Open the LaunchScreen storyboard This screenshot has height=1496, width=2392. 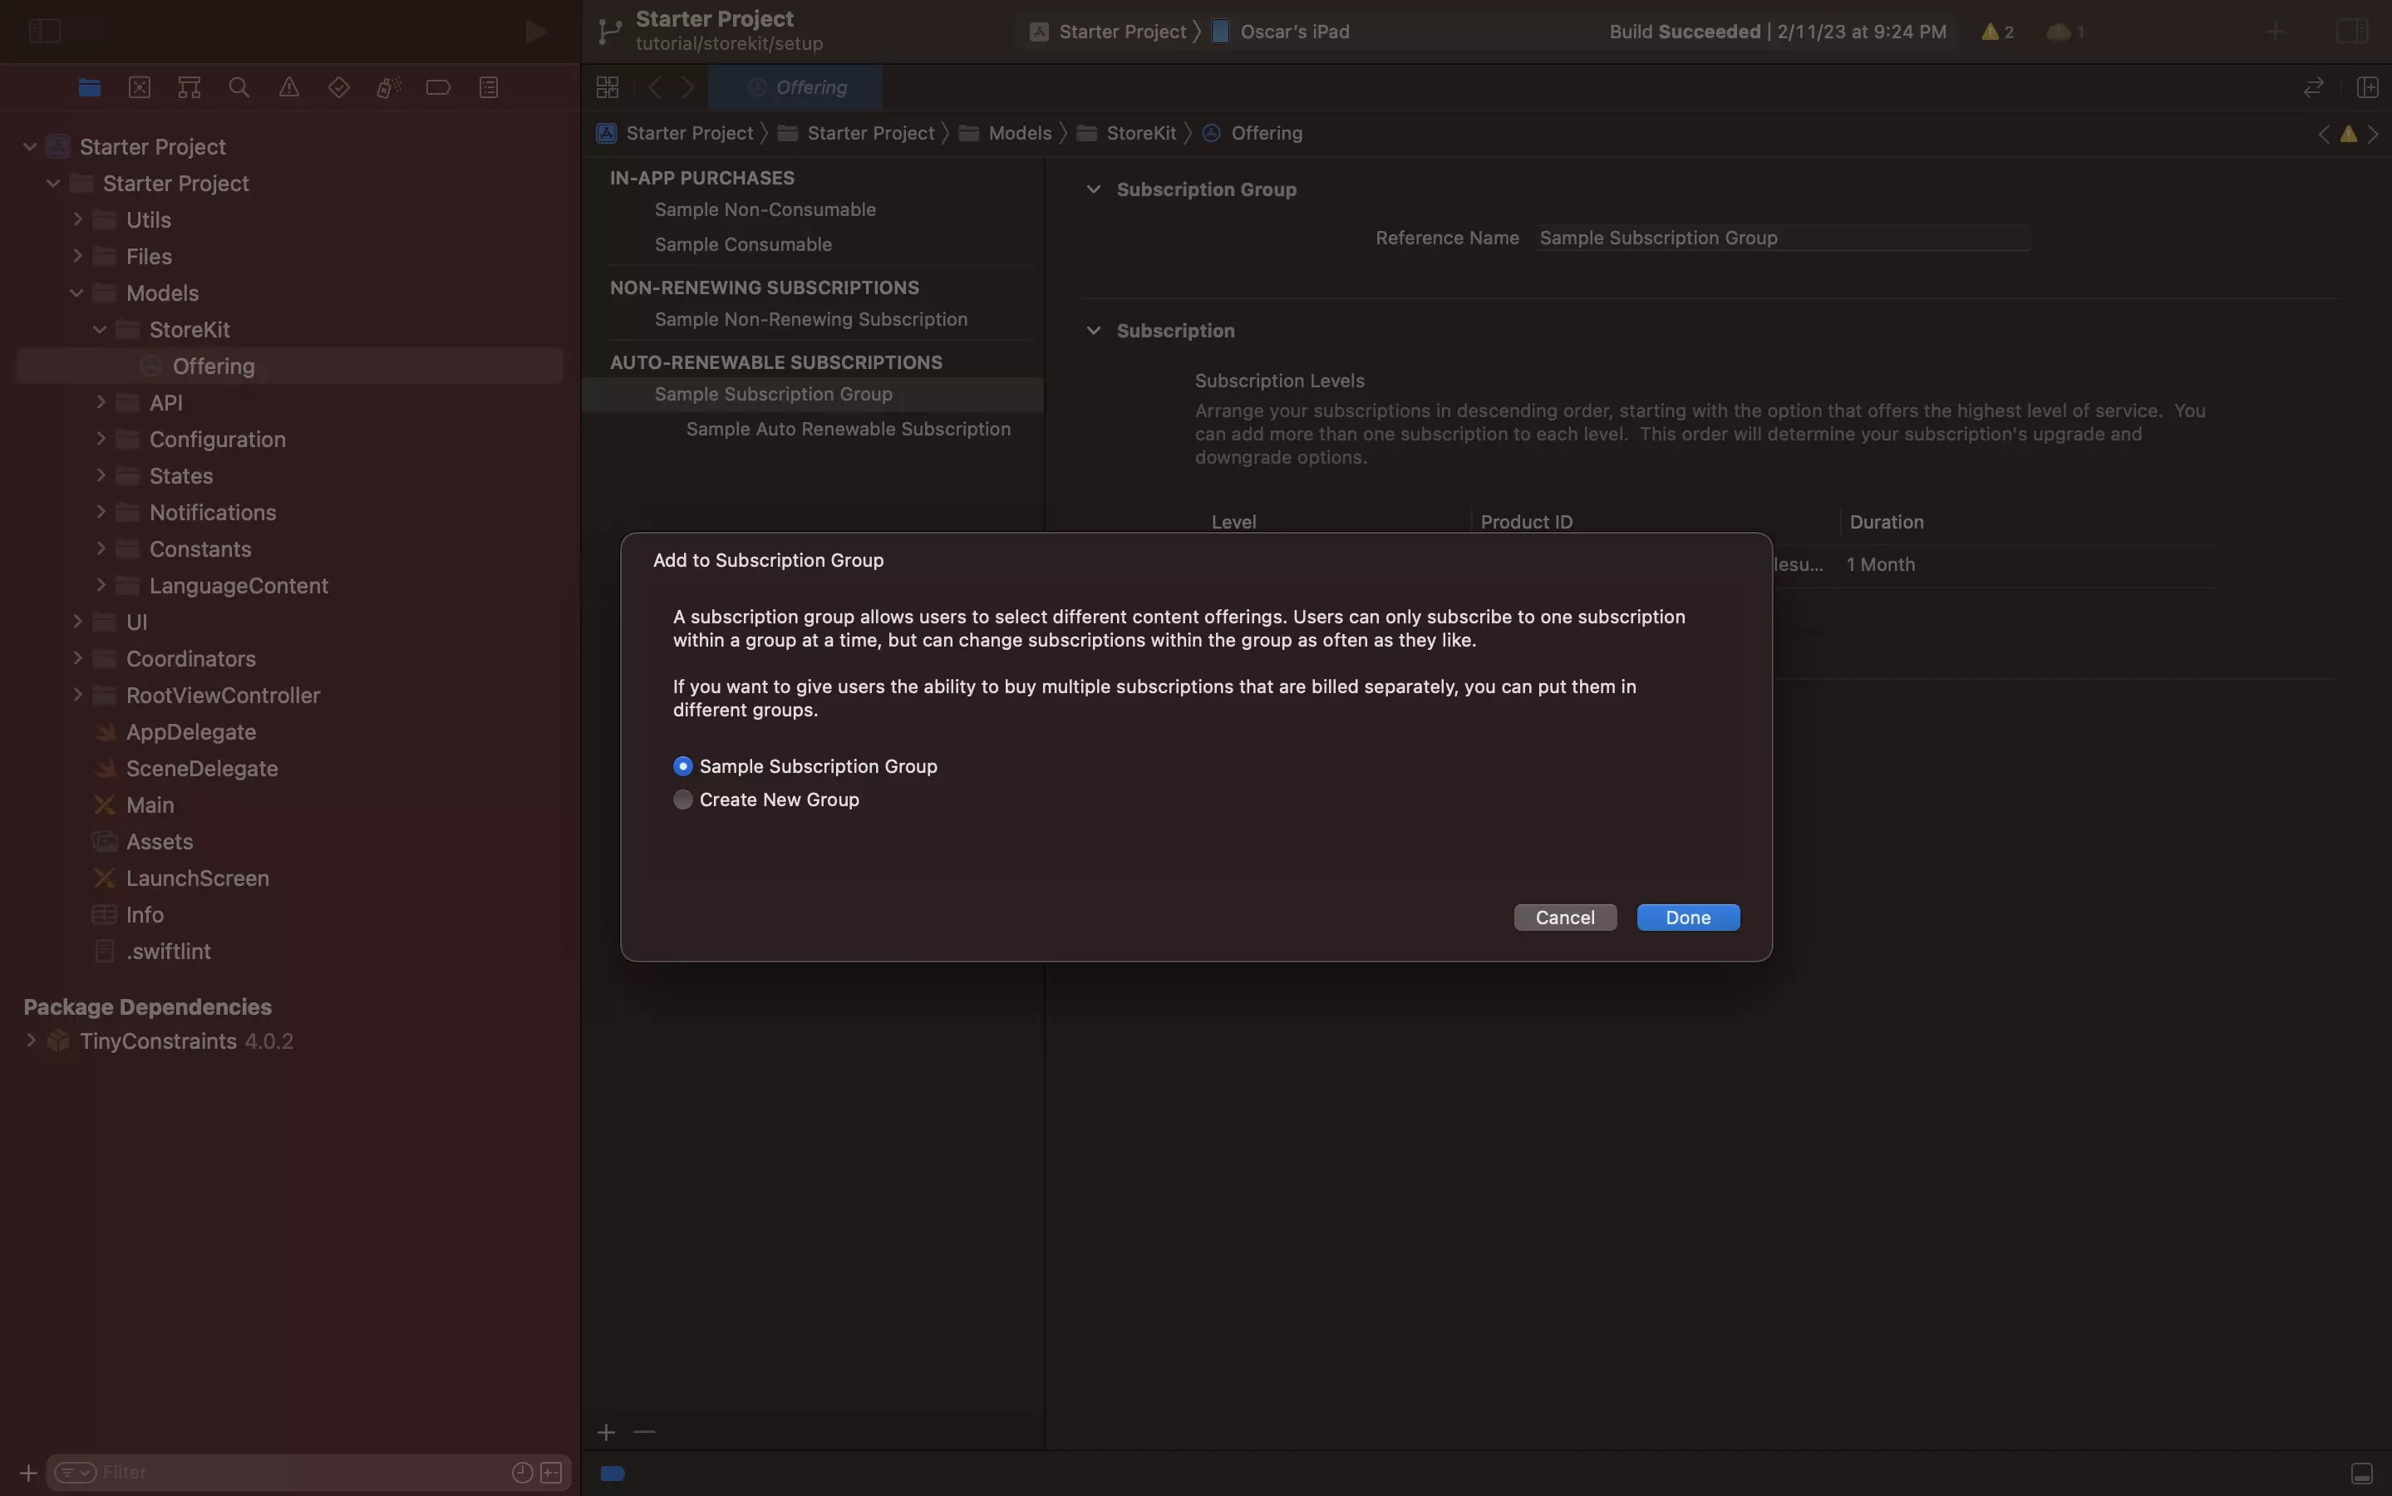(x=197, y=878)
